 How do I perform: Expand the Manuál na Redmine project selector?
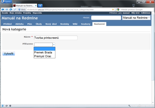(x=136, y=18)
